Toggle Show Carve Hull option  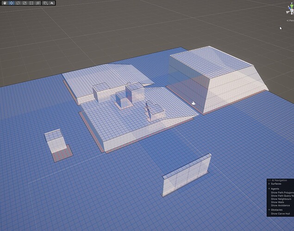click(280, 213)
